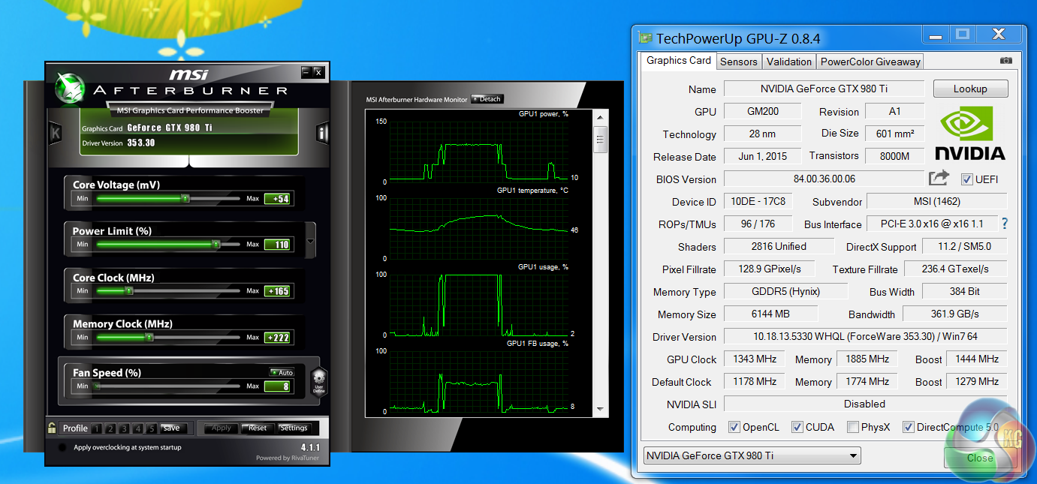Toggle the Auto fan speed button

tap(282, 372)
